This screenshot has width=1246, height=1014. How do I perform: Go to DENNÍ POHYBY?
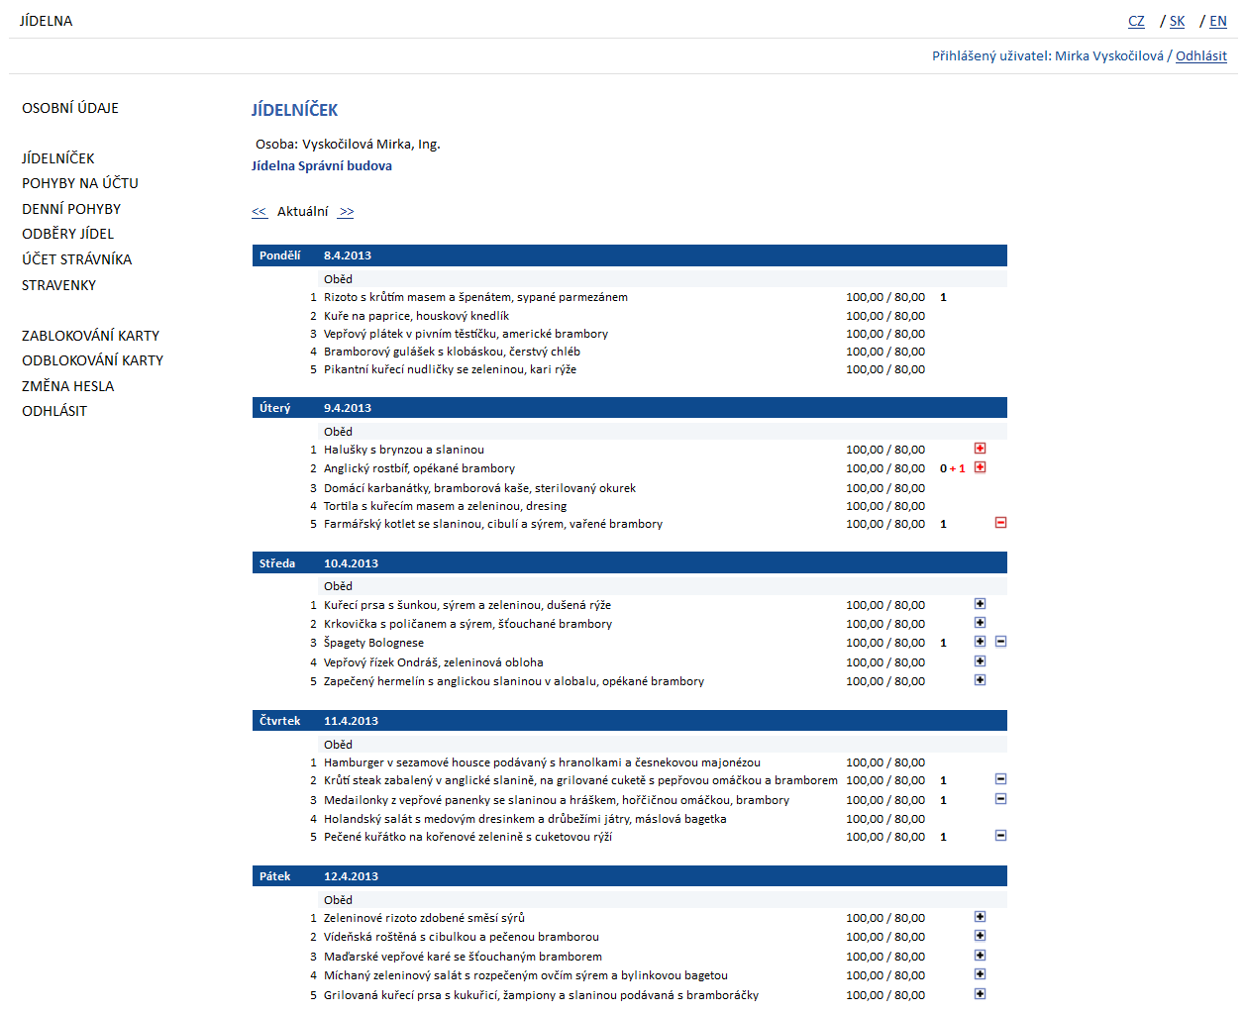click(71, 209)
